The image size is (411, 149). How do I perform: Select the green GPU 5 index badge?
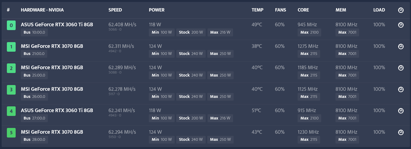[11, 133]
